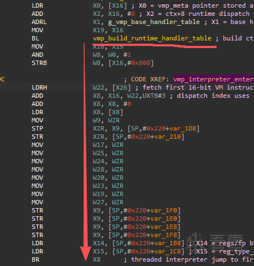Image resolution: width=254 pixels, height=266 pixels.
Task: Click the '; CODE XREF:' label
Action: pos(146,79)
